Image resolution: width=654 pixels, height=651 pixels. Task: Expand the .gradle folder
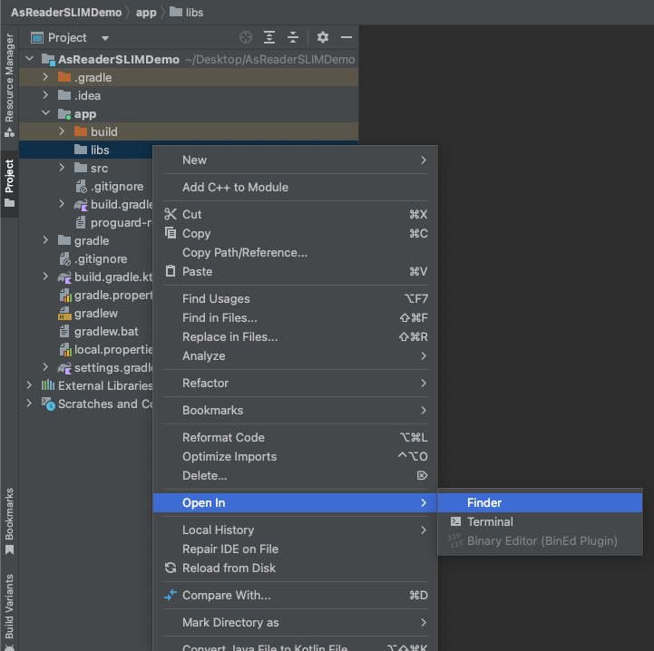tap(45, 77)
